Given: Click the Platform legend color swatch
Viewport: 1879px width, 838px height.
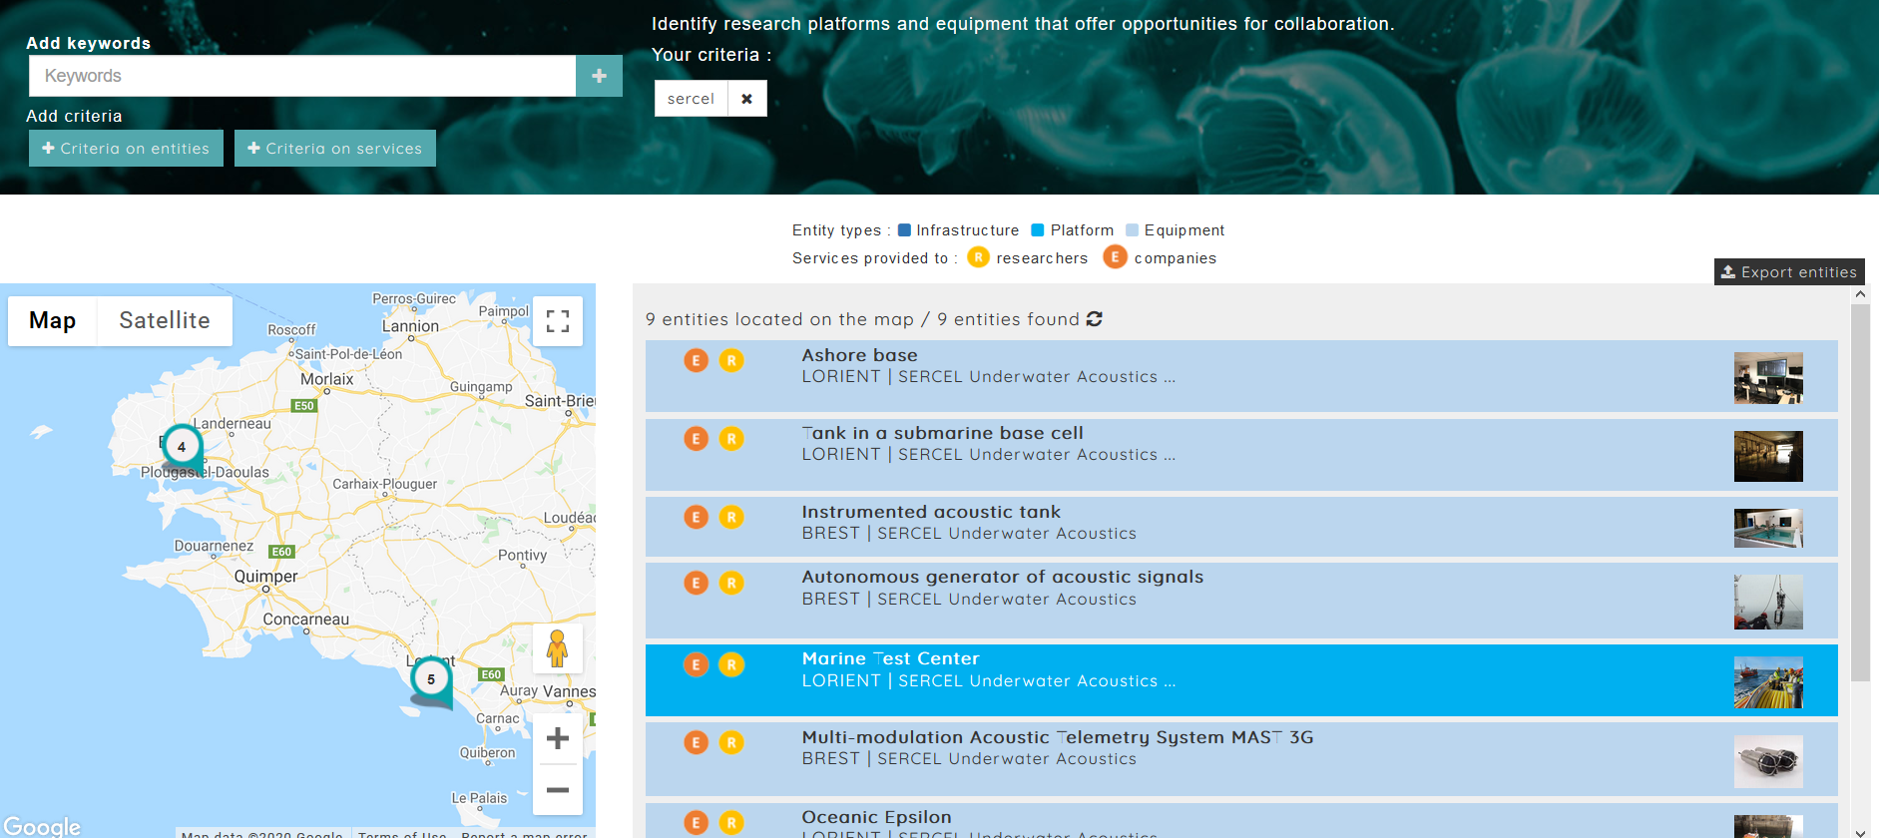Looking at the screenshot, I should (x=1038, y=230).
